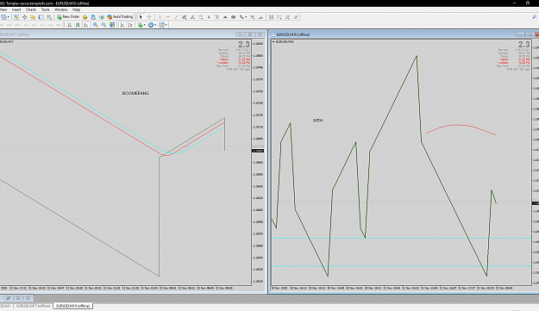Open the Tools menu
Image resolution: width=539 pixels, height=311 pixels.
click(46, 9)
